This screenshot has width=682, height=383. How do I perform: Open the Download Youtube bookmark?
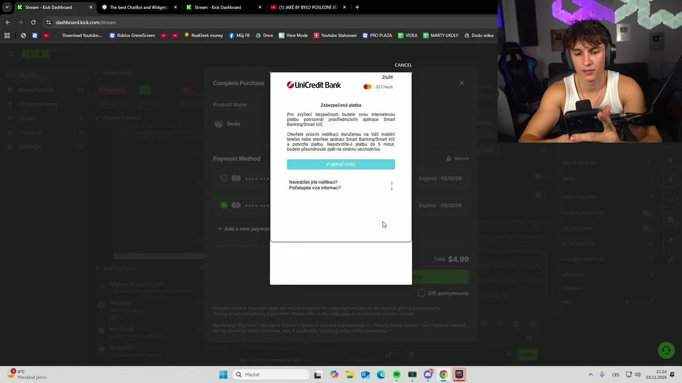click(x=79, y=36)
